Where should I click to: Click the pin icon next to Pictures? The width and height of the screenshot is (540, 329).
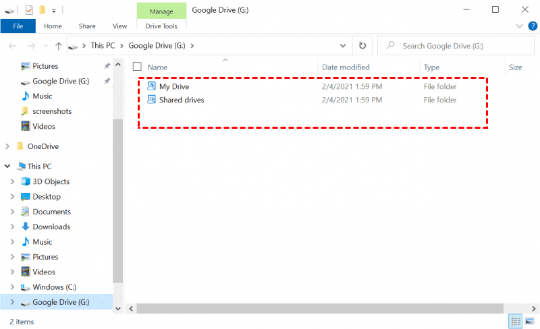(x=107, y=65)
